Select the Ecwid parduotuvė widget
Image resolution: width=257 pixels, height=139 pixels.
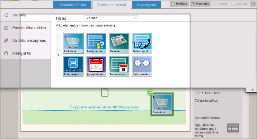[73, 66]
